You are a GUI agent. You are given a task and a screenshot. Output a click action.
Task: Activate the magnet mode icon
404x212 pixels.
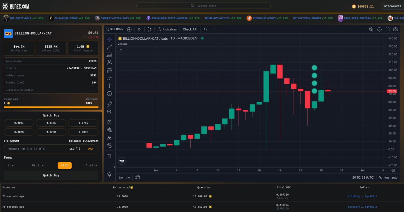109,122
